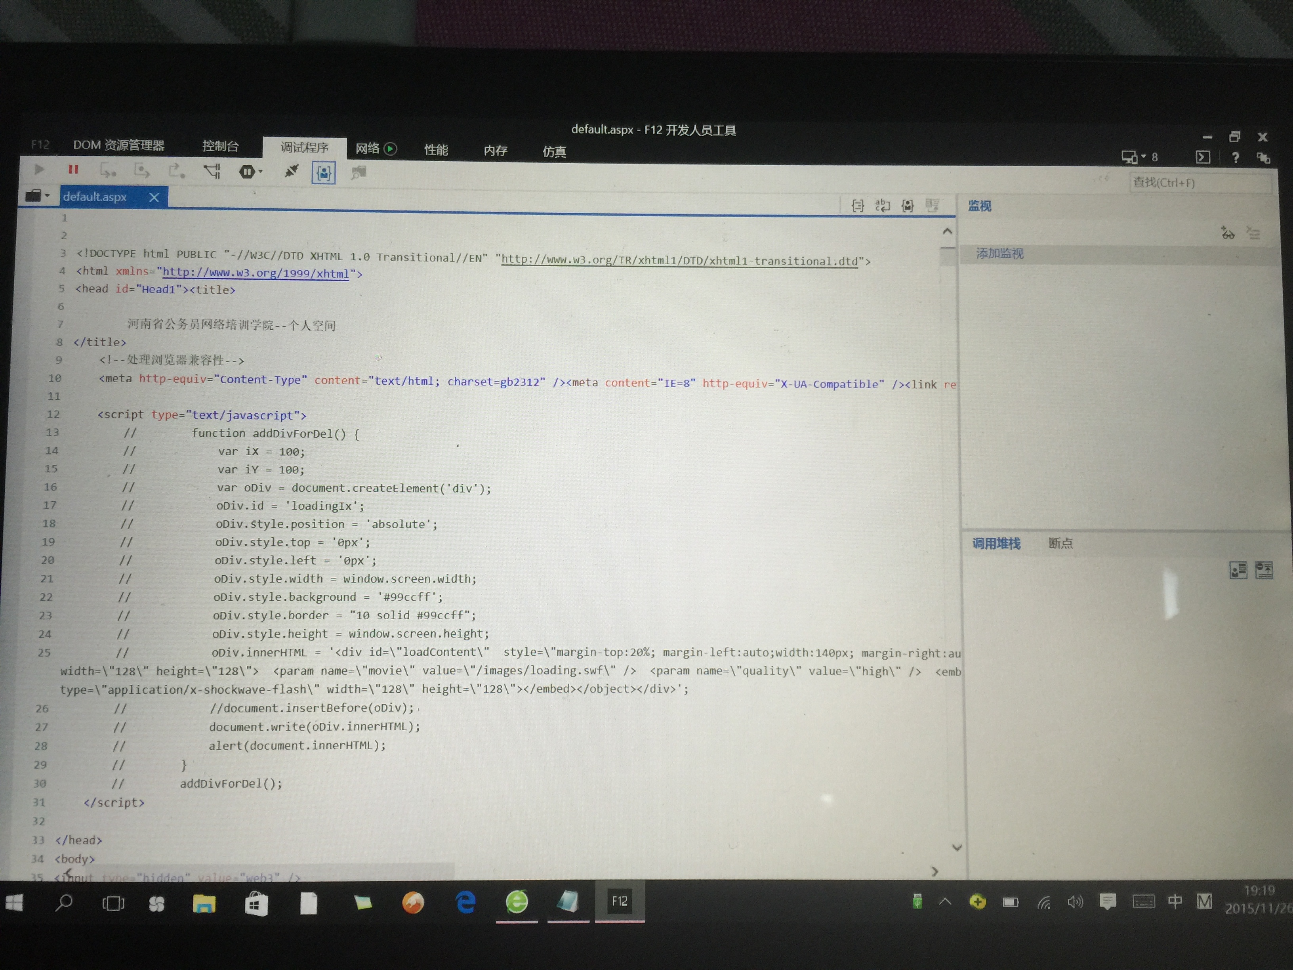
Task: Select the 断点 tab
Action: pos(1060,543)
